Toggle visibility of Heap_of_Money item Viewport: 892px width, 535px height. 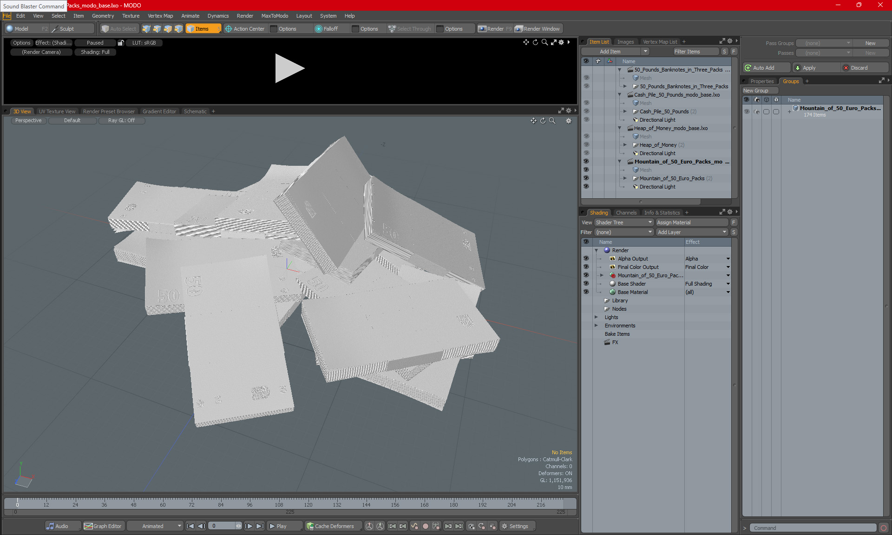click(x=586, y=145)
